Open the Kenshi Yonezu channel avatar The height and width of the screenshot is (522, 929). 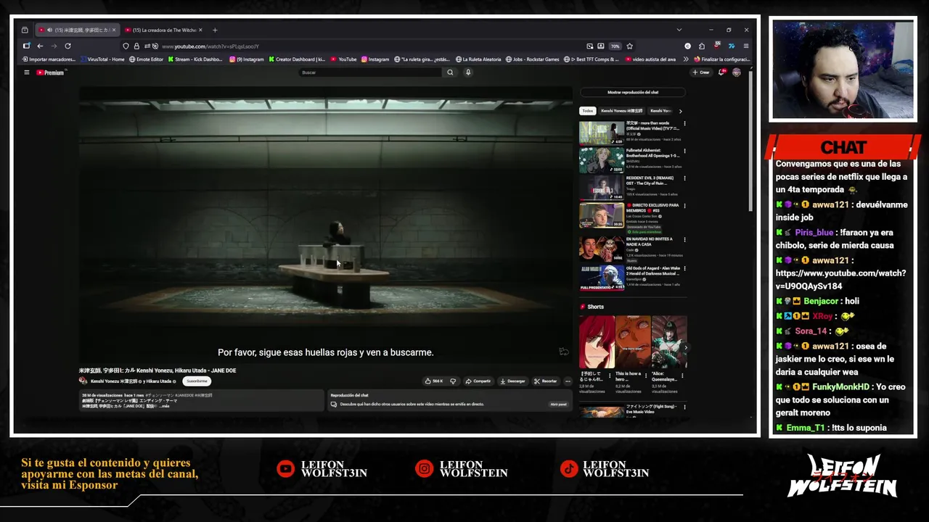pyautogui.click(x=83, y=381)
